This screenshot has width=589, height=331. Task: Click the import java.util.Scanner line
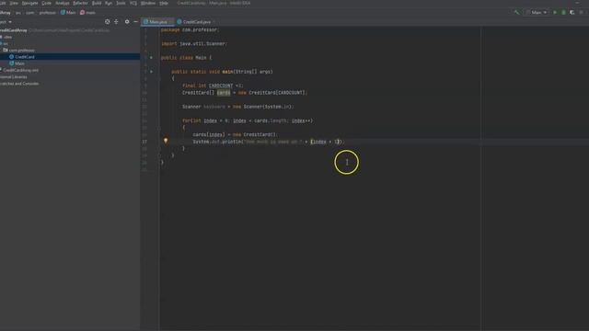tap(194, 43)
